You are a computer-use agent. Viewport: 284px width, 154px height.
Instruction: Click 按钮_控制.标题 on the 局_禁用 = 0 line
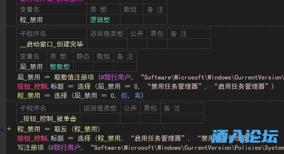[x=41, y=87]
